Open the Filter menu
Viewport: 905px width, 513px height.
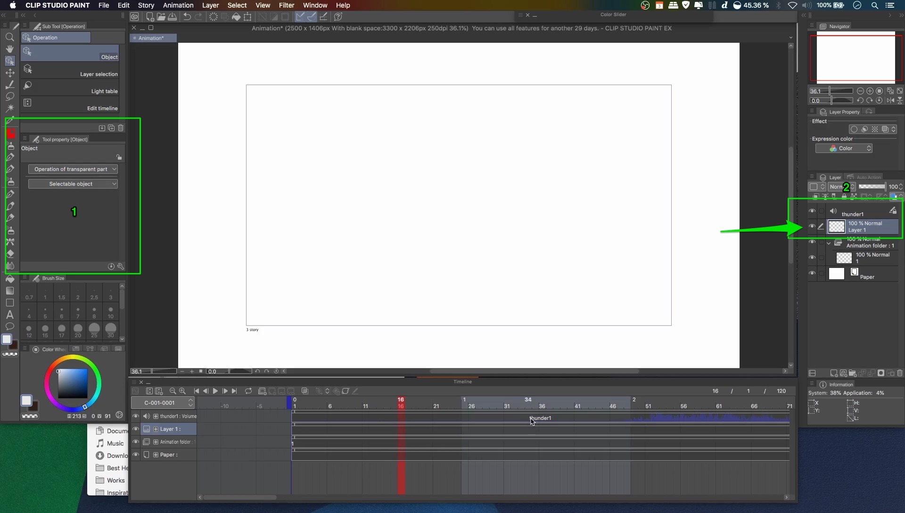click(286, 5)
